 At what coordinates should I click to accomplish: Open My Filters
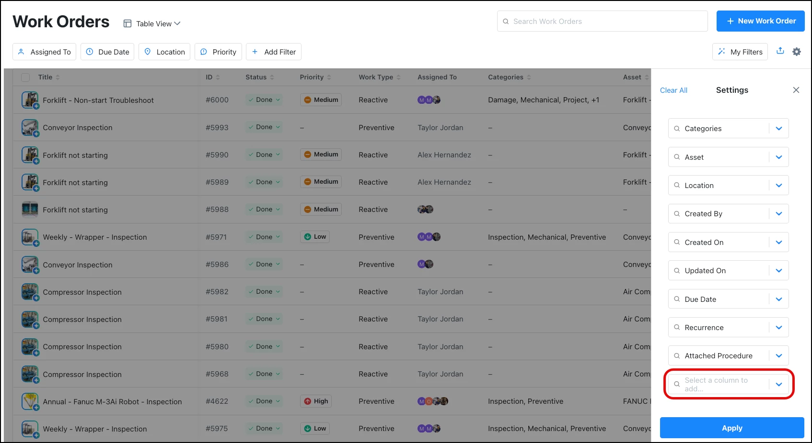(740, 52)
